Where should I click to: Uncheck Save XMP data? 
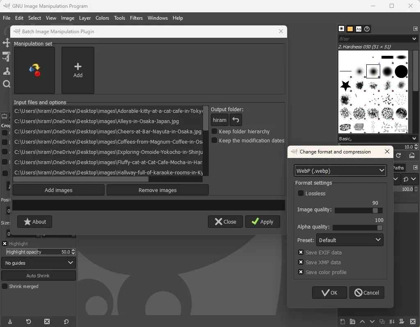click(x=301, y=262)
